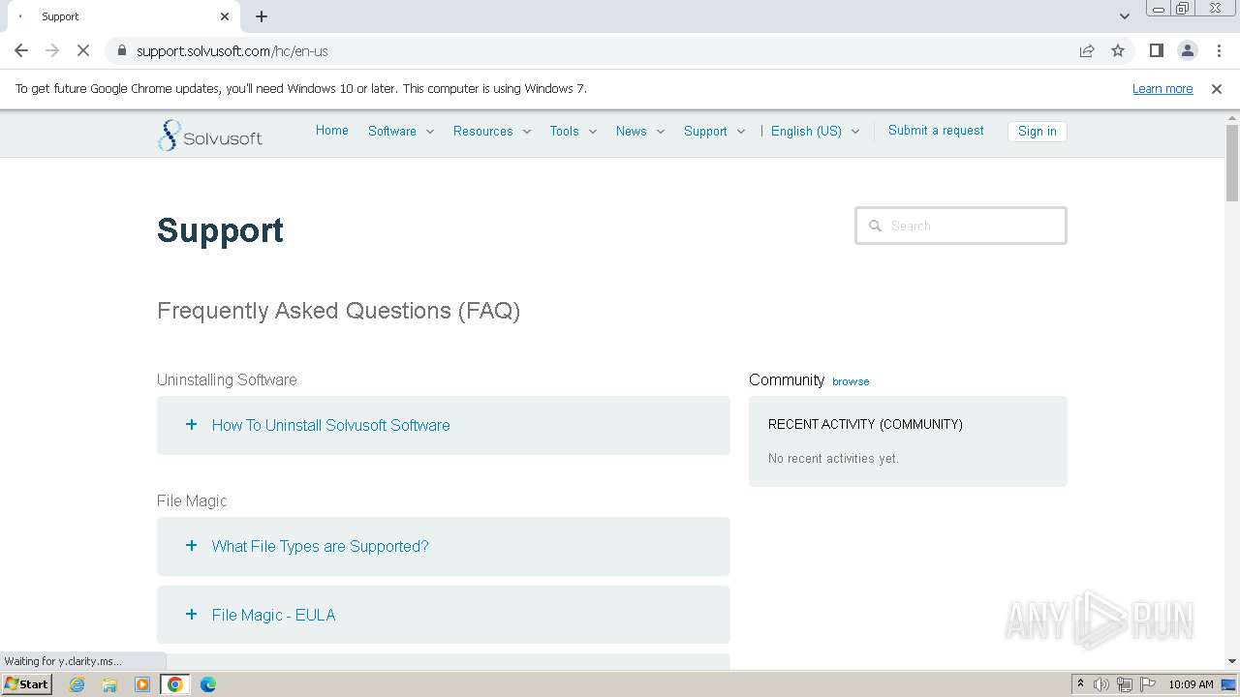Expand the Support dropdown menu

click(715, 131)
